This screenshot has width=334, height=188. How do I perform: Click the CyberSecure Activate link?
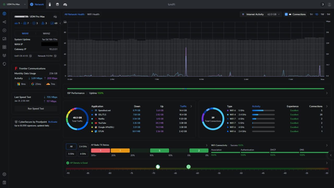tap(52, 122)
